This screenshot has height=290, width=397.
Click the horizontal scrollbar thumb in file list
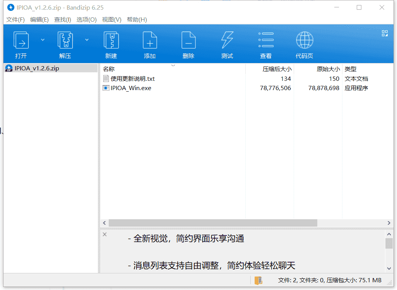click(x=213, y=223)
